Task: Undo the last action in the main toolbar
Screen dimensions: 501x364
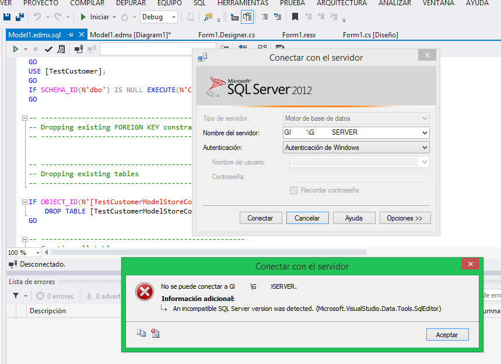Action: click(37, 17)
